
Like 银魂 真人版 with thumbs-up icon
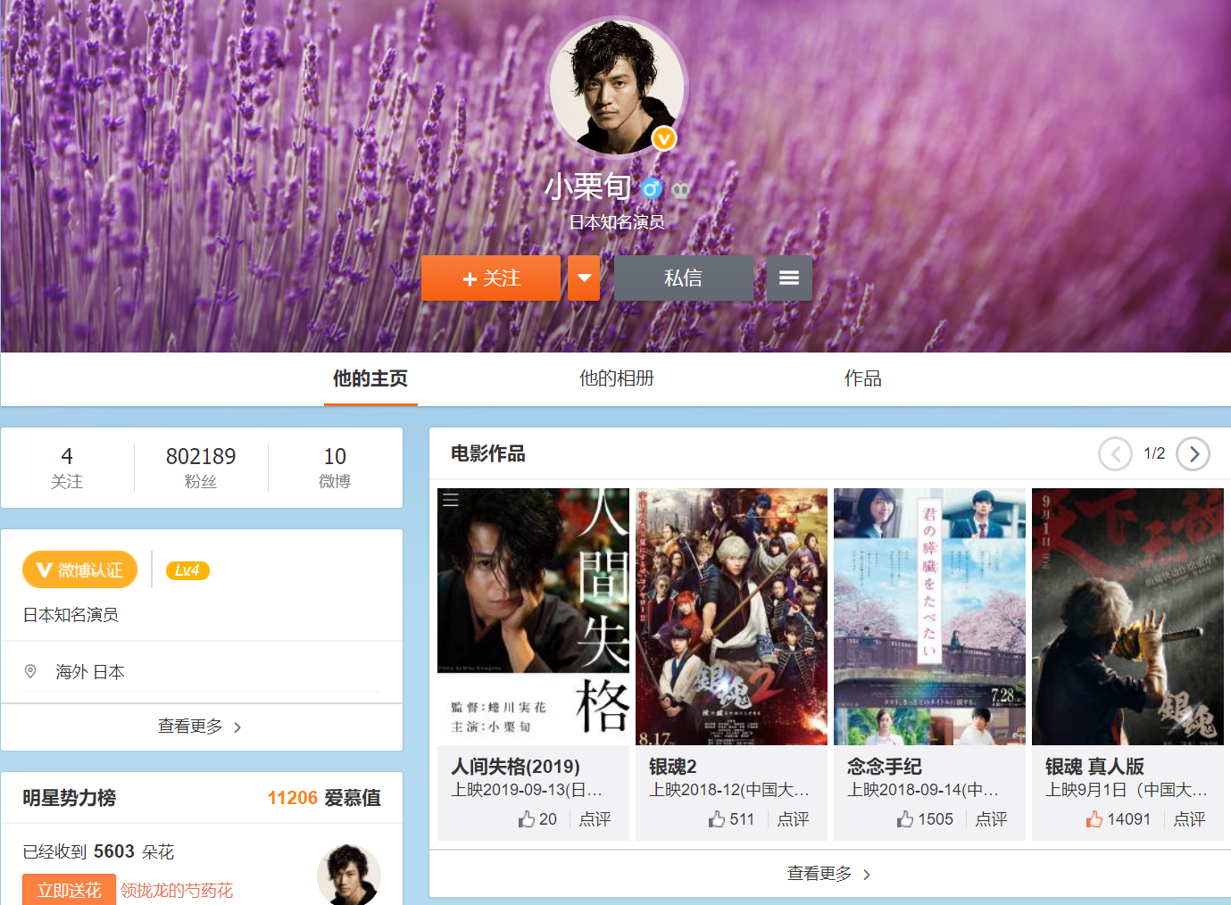(x=1094, y=819)
